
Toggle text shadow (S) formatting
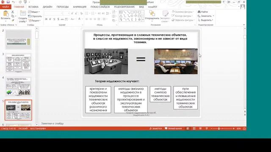pos(58,19)
